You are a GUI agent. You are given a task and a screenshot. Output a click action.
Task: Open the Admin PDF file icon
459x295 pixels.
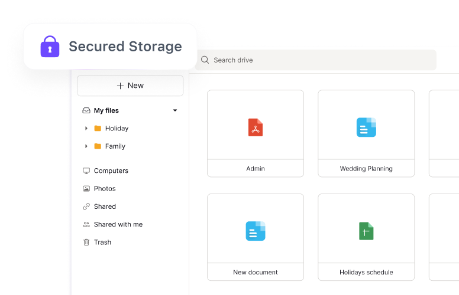point(256,127)
